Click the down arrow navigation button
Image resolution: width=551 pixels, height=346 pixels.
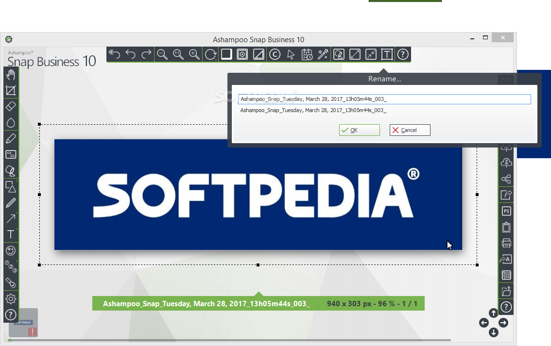tap(493, 332)
